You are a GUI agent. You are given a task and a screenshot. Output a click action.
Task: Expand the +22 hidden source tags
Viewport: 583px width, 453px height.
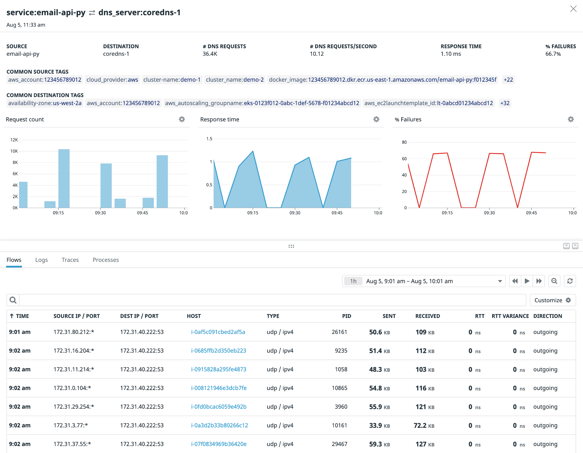[x=508, y=79]
